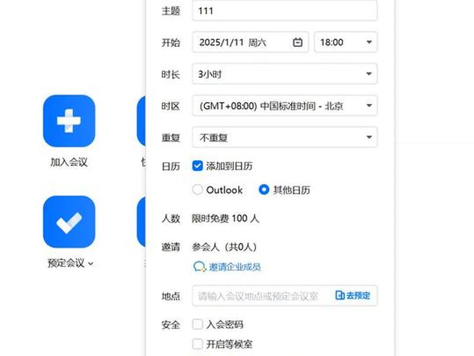Click the Join Meeting plus icon

69,121
